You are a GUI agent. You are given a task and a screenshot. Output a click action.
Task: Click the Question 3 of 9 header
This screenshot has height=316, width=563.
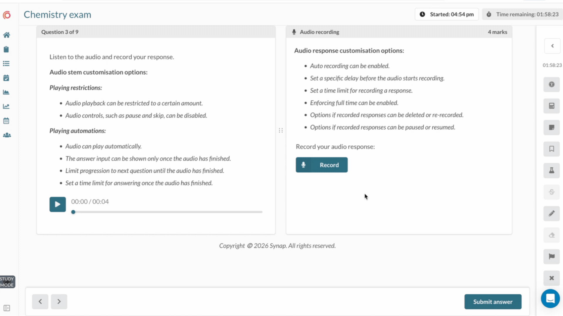click(x=60, y=32)
